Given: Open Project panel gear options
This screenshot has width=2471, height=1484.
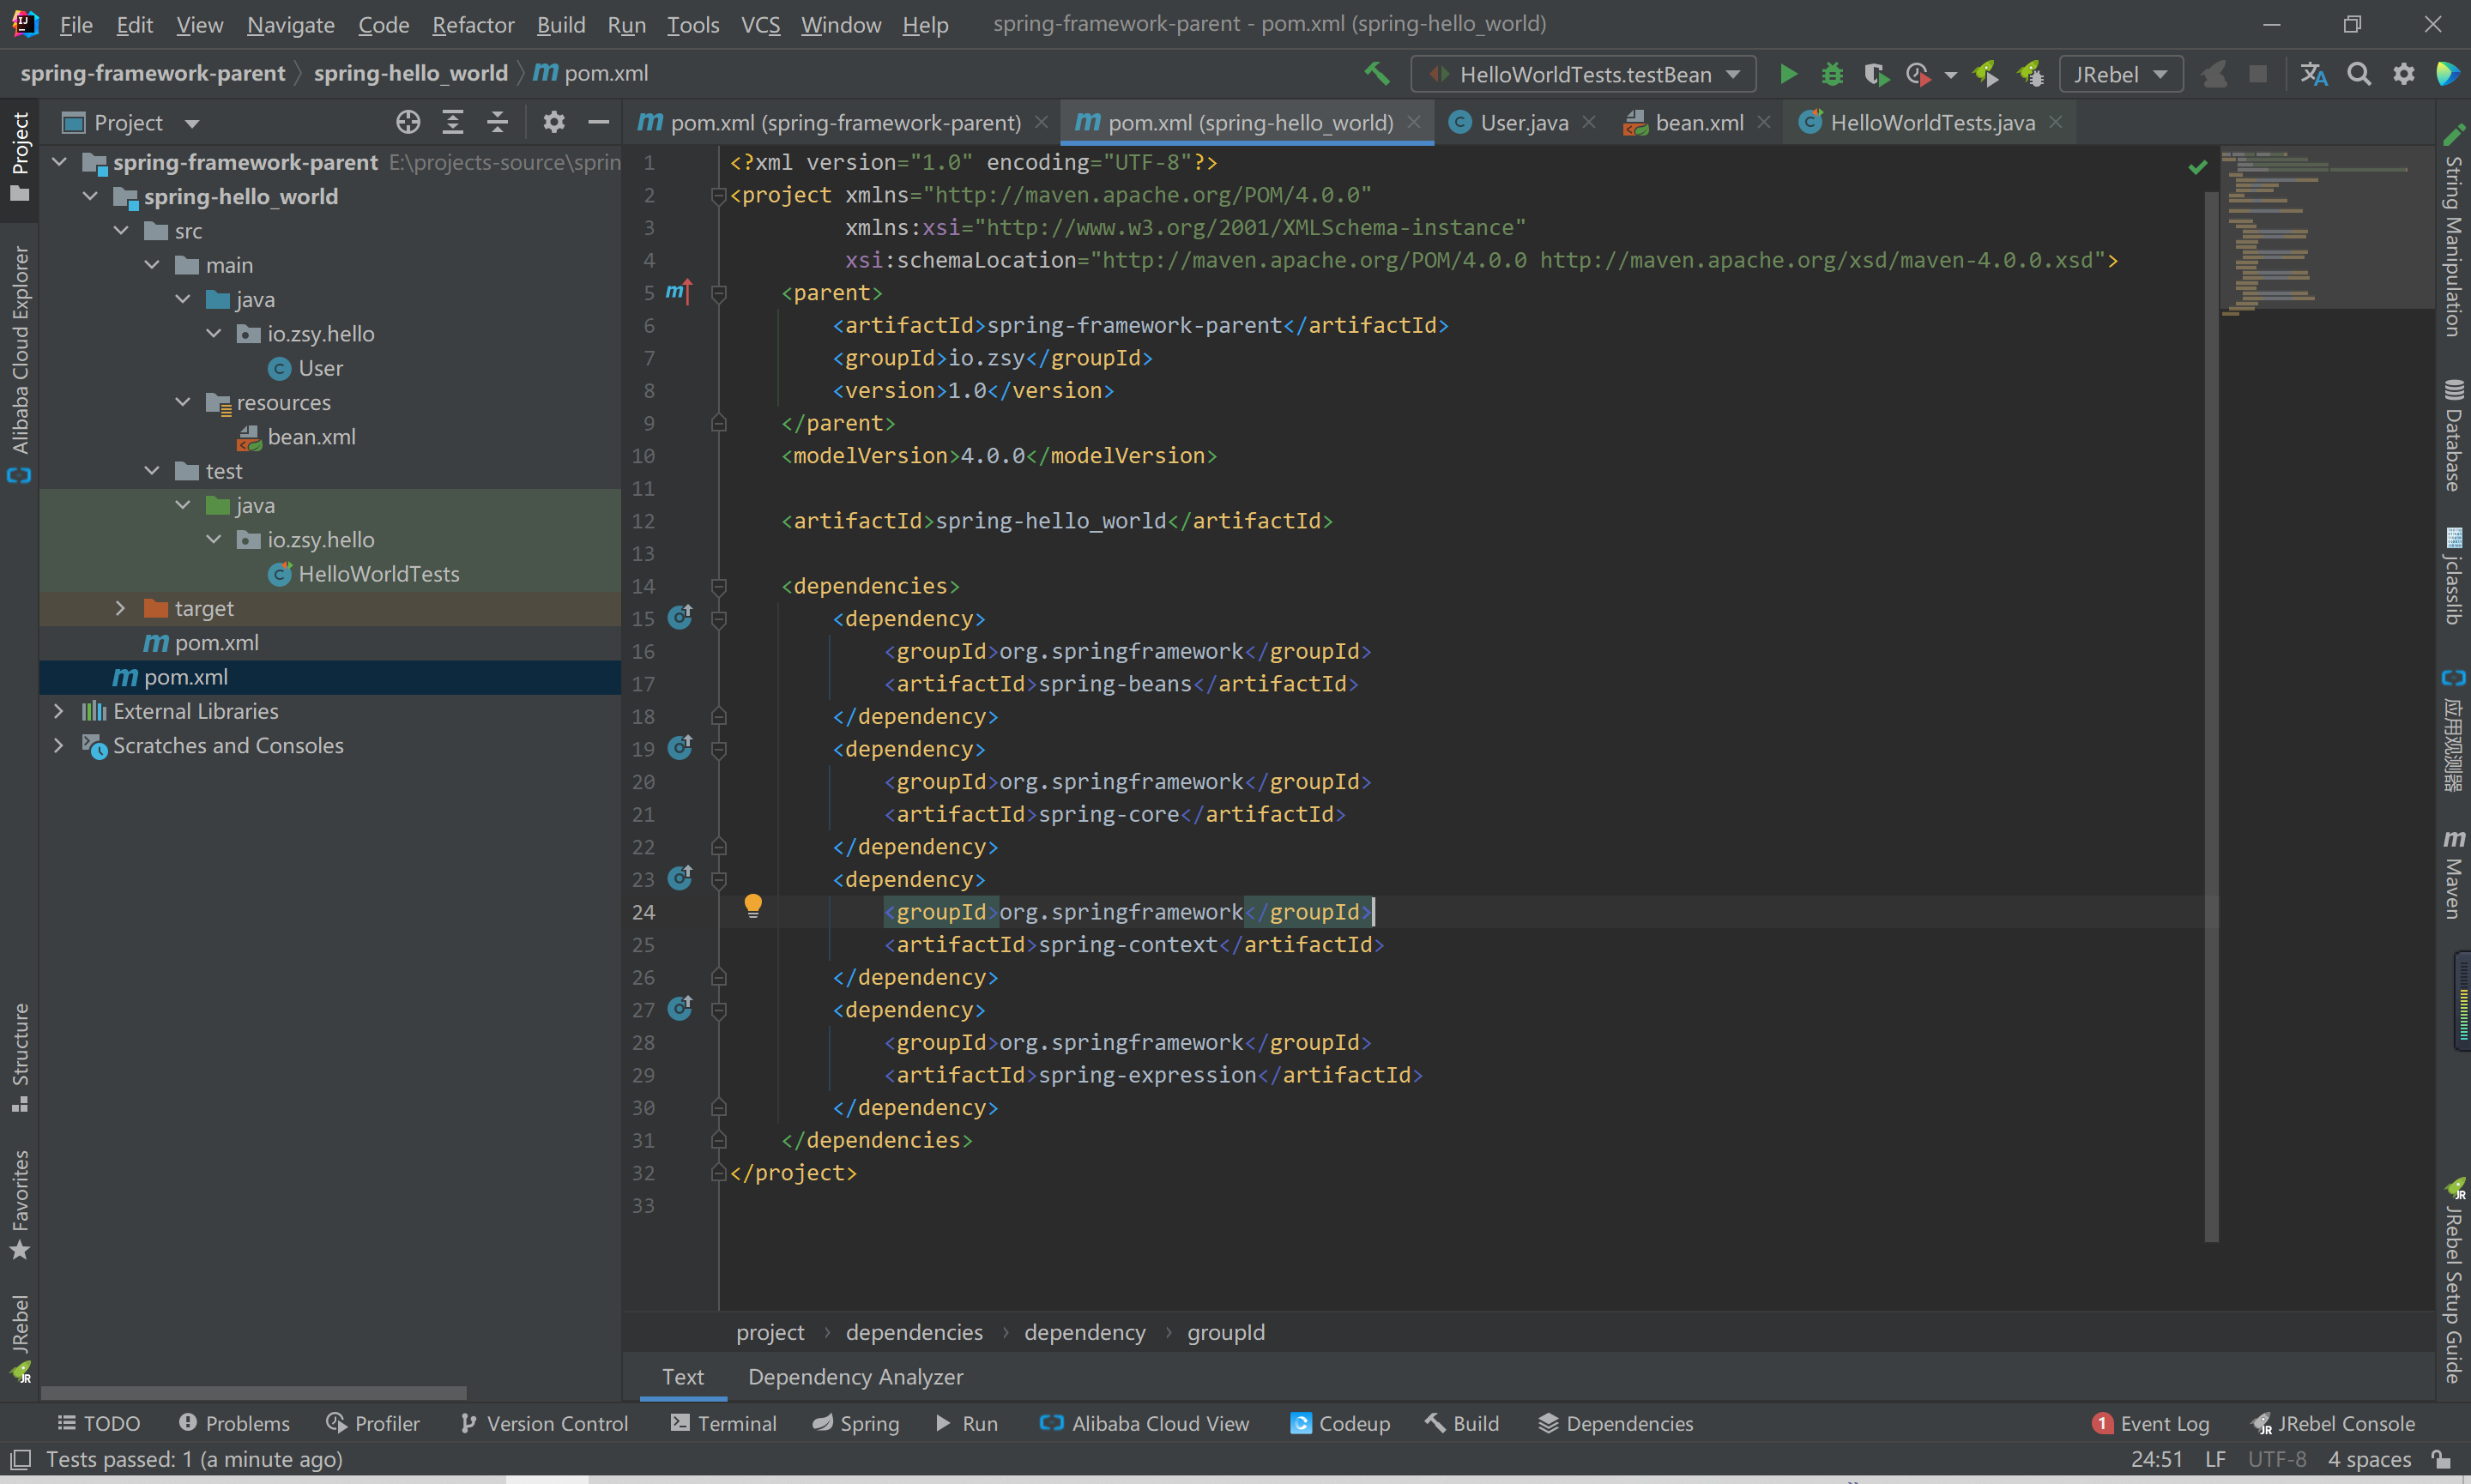Looking at the screenshot, I should click(x=554, y=122).
